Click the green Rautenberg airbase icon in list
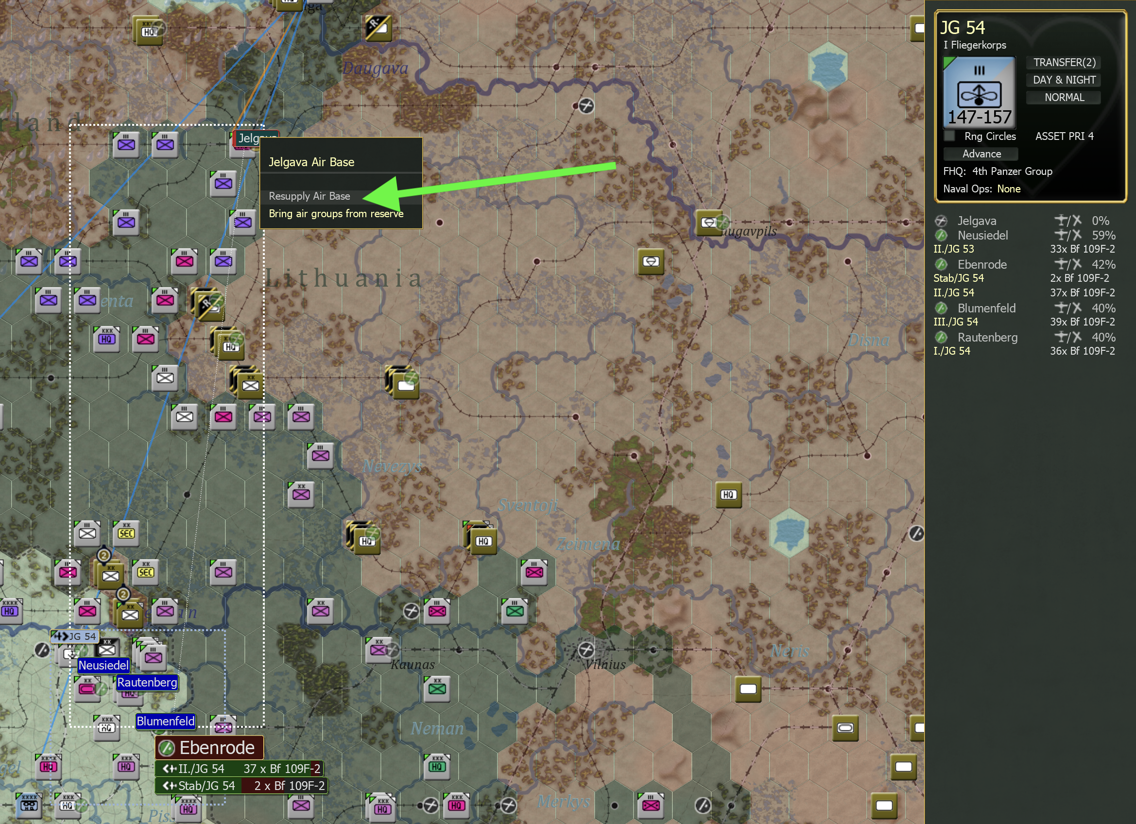Viewport: 1136px width, 824px height. click(941, 337)
